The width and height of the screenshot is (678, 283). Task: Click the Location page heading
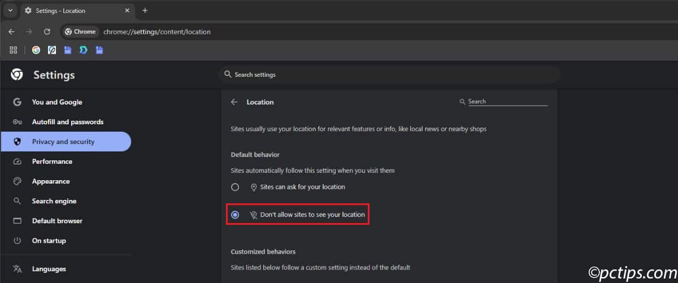click(260, 102)
